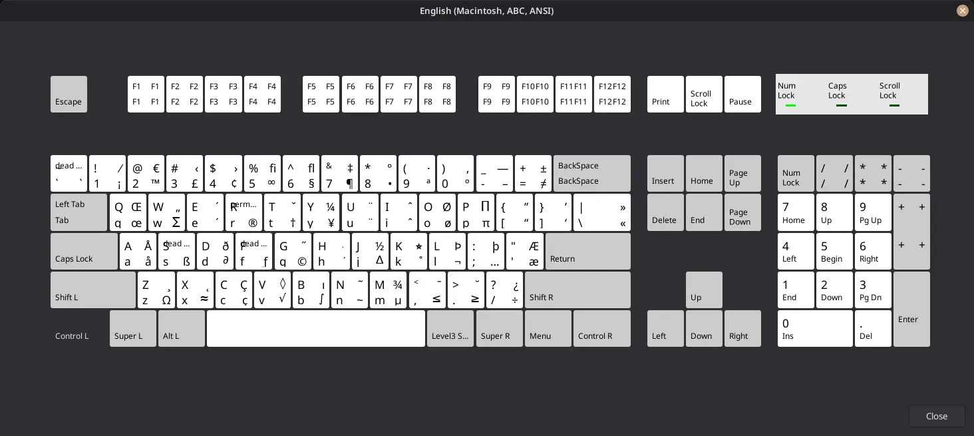
Task: Click the Num Lock indicator light
Action: pos(790,105)
